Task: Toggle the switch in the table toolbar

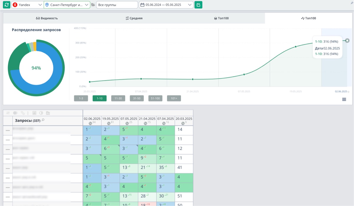Action: tap(15, 113)
